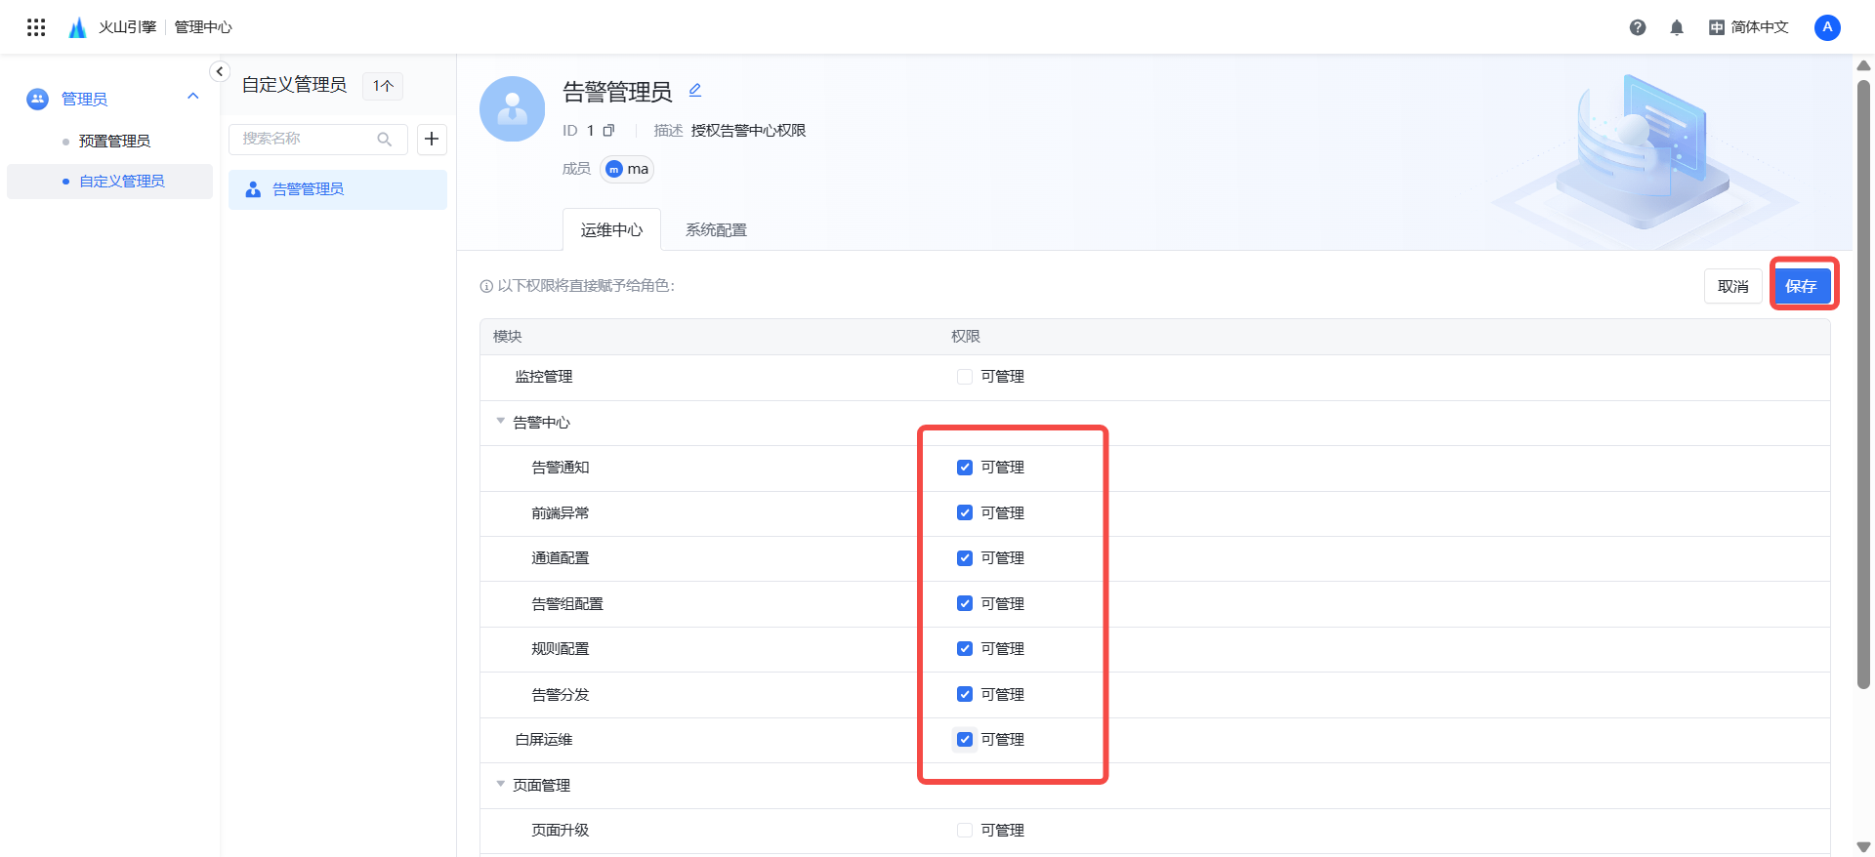Collapse the 告警中心 module group
This screenshot has height=857, width=1875.
click(501, 422)
